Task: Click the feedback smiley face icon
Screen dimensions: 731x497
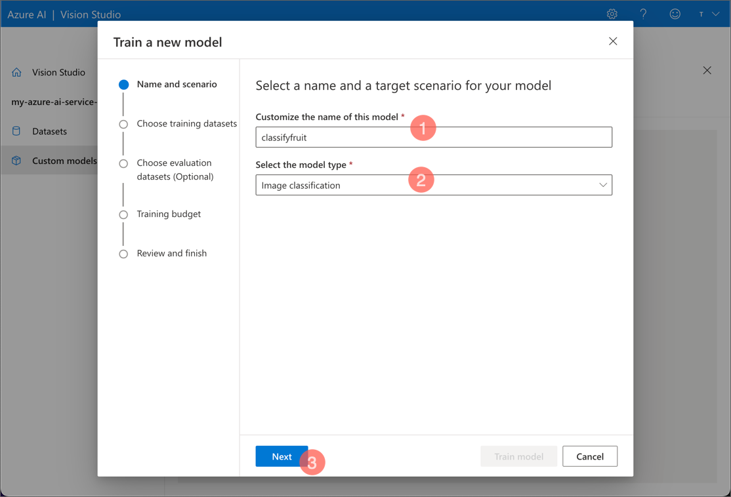Action: (x=675, y=14)
